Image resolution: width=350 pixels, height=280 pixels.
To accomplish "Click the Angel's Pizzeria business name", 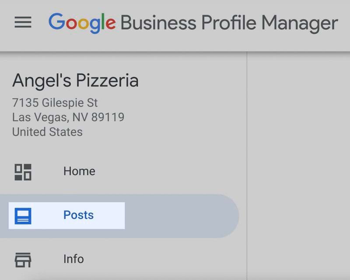I will click(x=77, y=80).
